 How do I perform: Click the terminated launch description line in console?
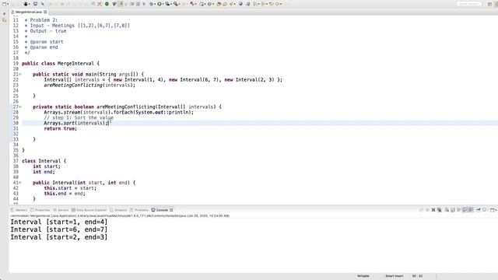click(120, 216)
